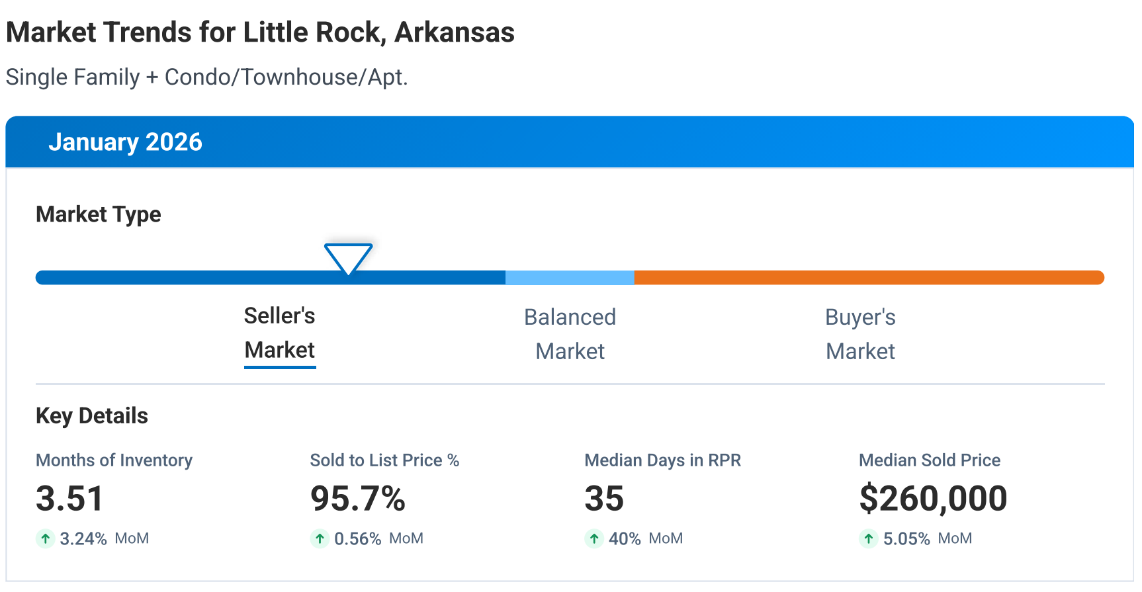Screen dimensions: 1142x592
Task: Select the Balanced Market label
Action: click(x=570, y=334)
